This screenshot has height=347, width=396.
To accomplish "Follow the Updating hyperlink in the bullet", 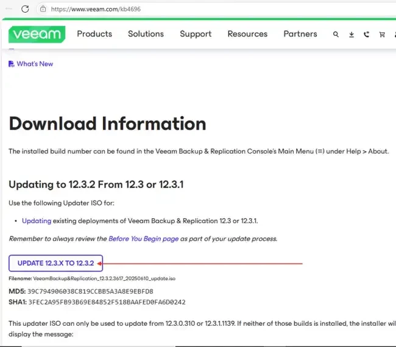I will point(37,221).
